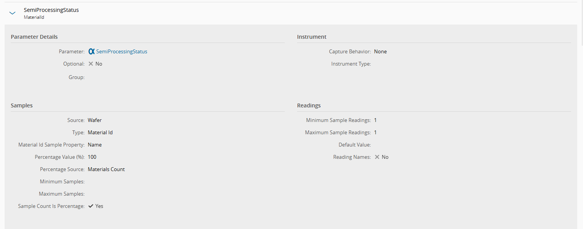Click the Instrument section header
Screen dimensions: 583x229
[312, 37]
